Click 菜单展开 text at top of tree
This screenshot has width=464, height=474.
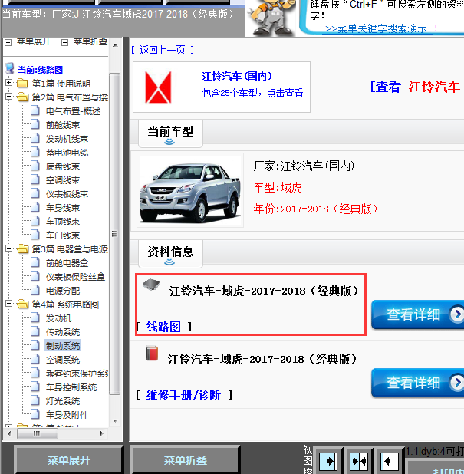[33, 41]
